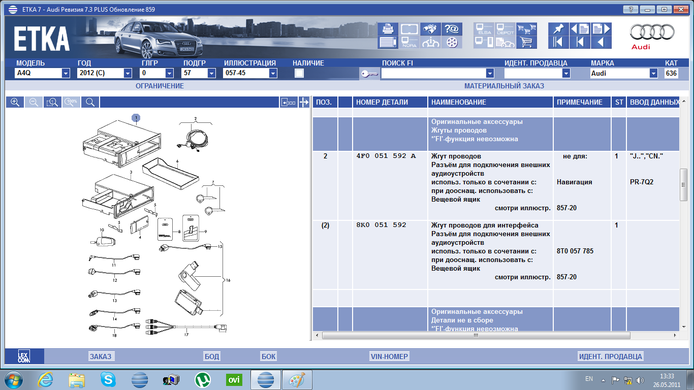Click the single left arrow navigation icon
This screenshot has width=694, height=390.
tap(601, 42)
